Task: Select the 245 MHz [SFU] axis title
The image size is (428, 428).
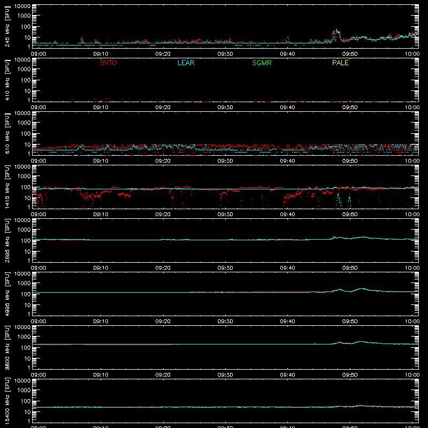Action: pyautogui.click(x=7, y=26)
